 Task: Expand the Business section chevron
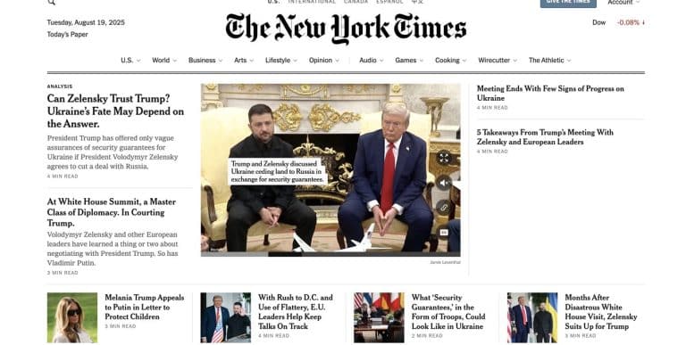[221, 61]
